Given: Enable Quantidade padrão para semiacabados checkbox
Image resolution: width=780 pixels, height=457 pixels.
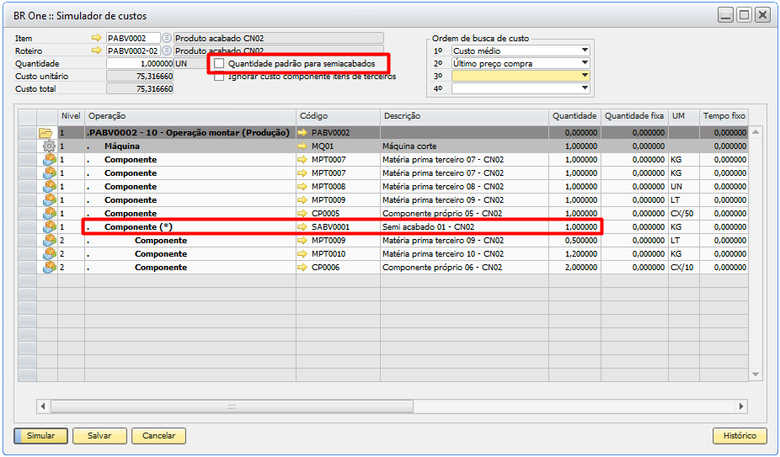Looking at the screenshot, I should point(220,63).
